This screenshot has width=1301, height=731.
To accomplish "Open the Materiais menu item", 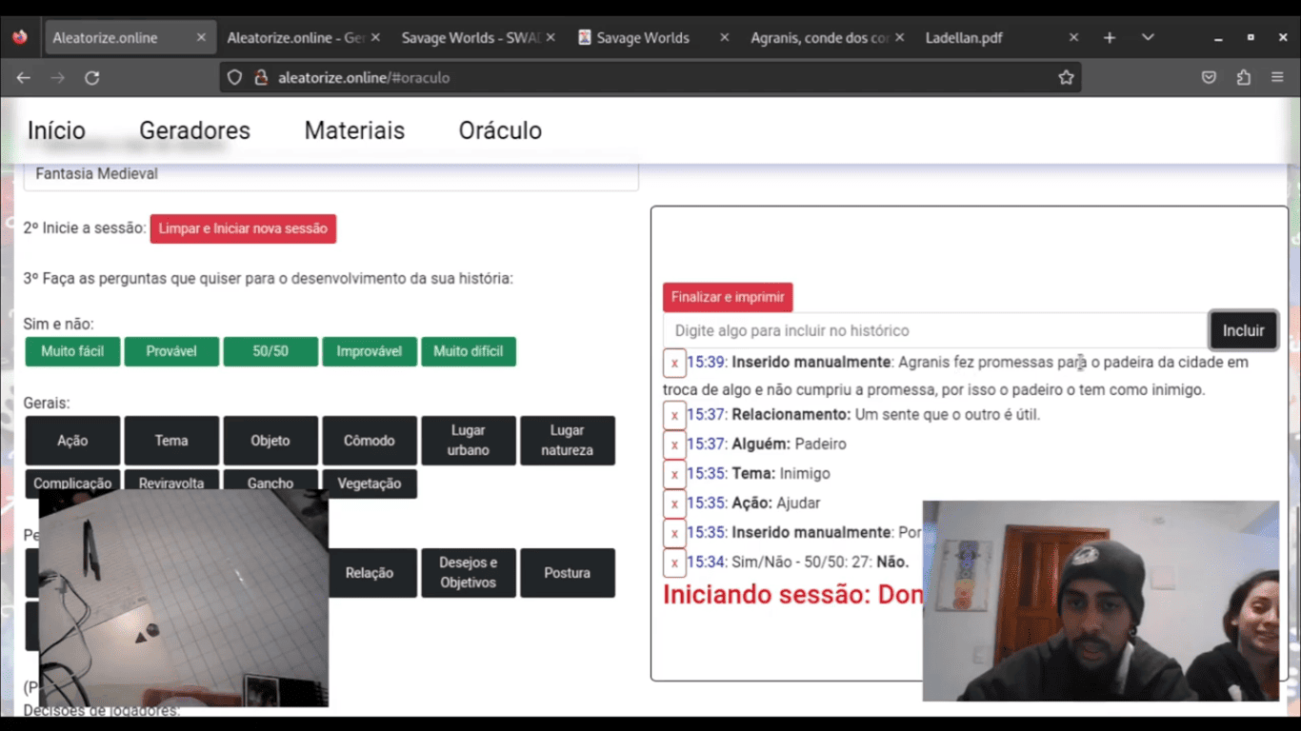I will point(354,130).
